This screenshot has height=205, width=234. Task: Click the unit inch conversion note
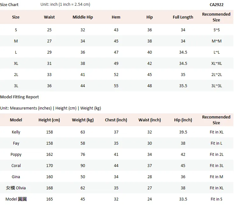pos(65,4)
